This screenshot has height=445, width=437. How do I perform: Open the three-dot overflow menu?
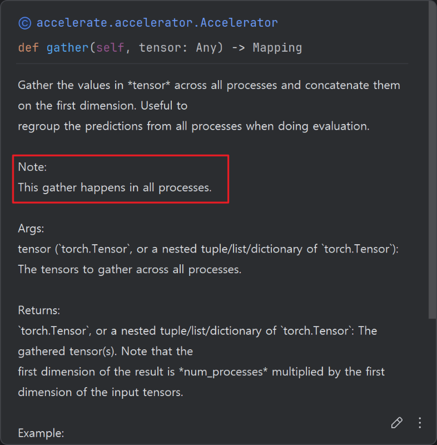pyautogui.click(x=420, y=423)
